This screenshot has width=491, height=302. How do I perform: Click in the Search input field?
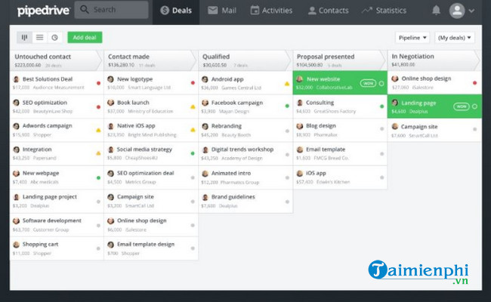[x=112, y=9]
